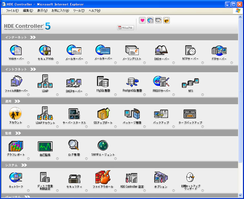This screenshot has height=199, width=244.
Task: Open the PROXYサーバー icon
Action: click(161, 81)
